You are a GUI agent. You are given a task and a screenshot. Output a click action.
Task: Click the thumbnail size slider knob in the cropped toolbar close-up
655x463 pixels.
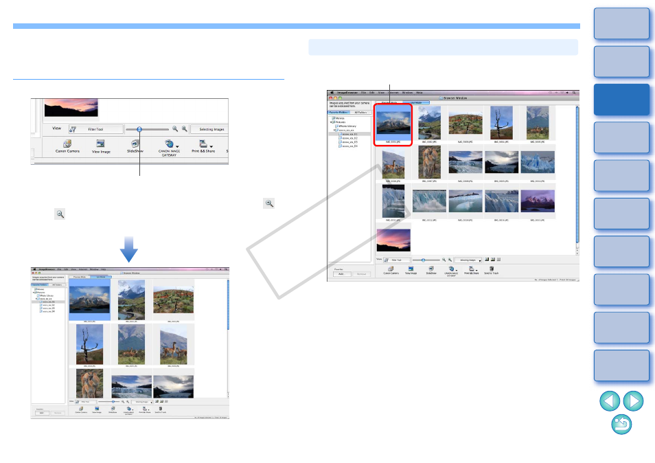pos(139,129)
